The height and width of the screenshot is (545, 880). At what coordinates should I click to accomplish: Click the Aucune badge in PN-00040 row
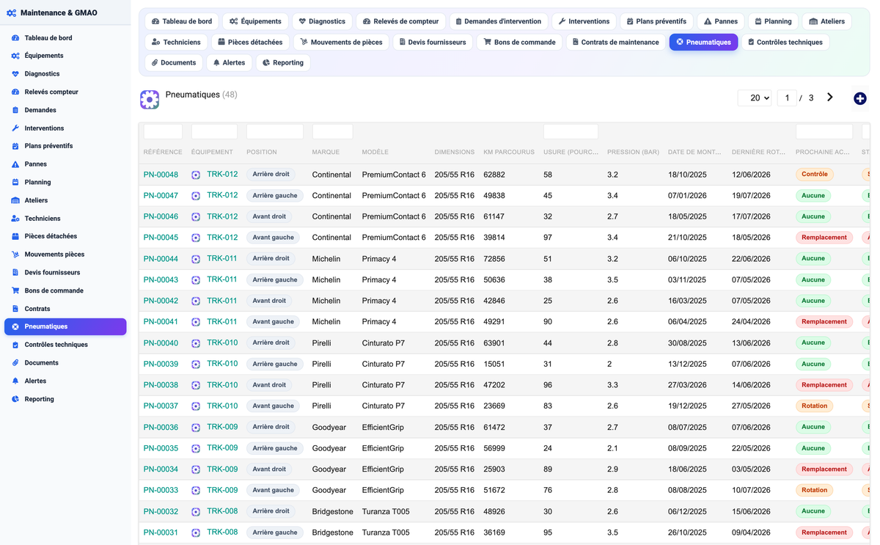pos(813,343)
